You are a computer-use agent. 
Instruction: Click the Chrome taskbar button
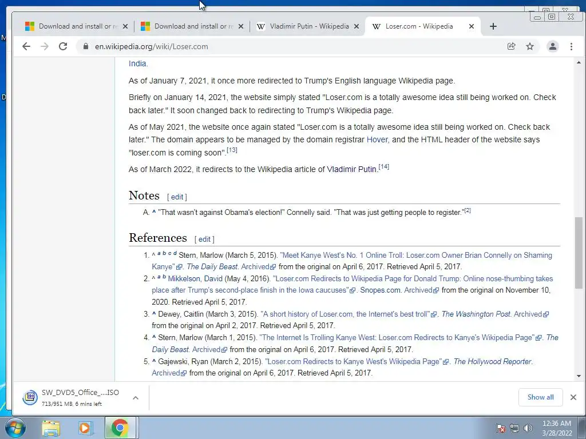[x=120, y=428]
